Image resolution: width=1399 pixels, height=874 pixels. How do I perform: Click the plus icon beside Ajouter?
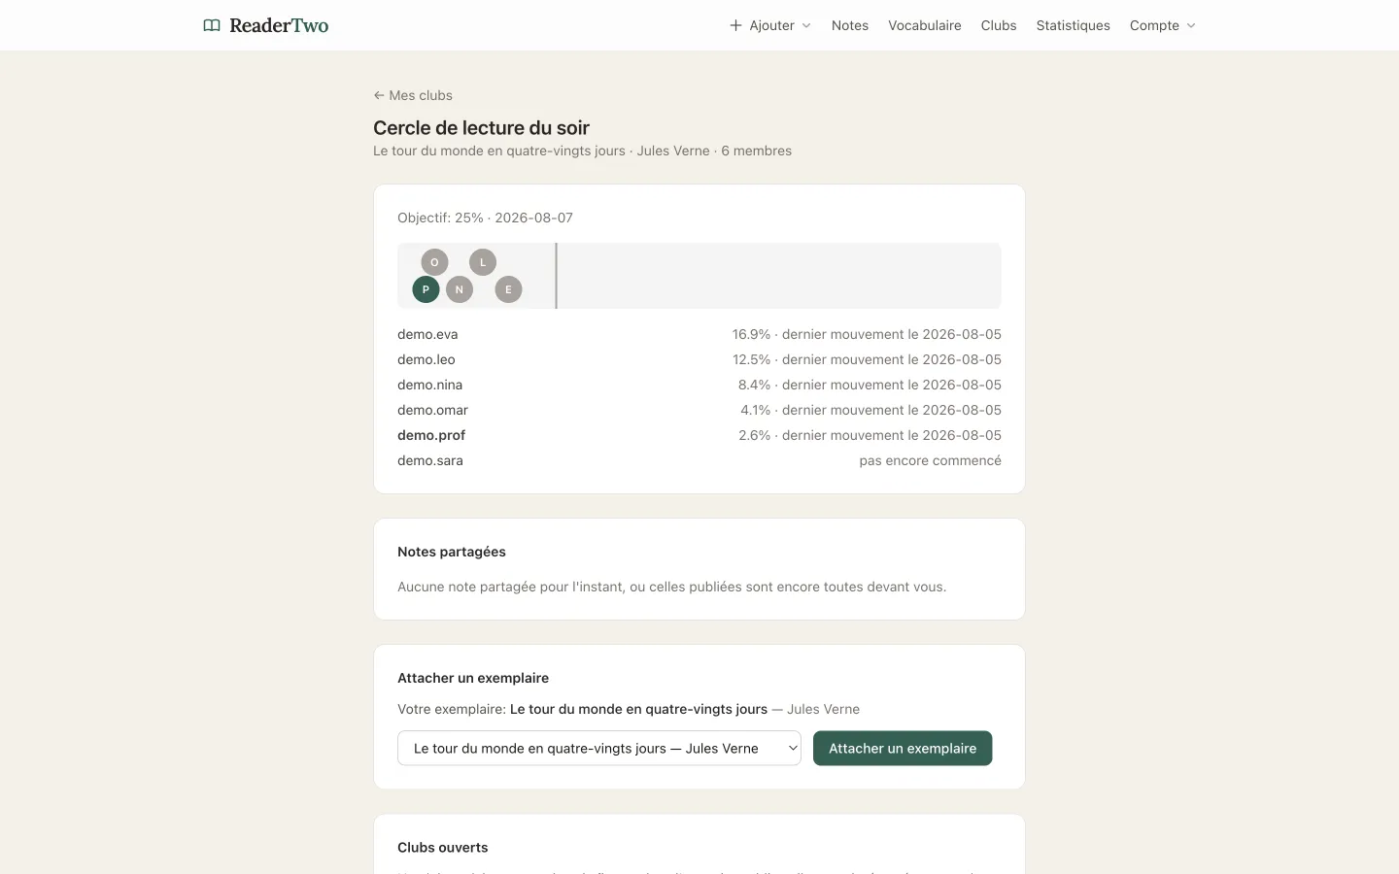pos(735,25)
